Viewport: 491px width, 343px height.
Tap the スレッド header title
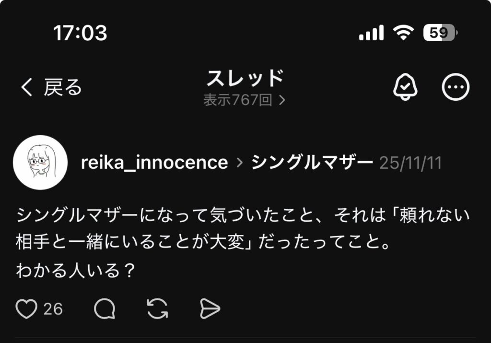[245, 78]
